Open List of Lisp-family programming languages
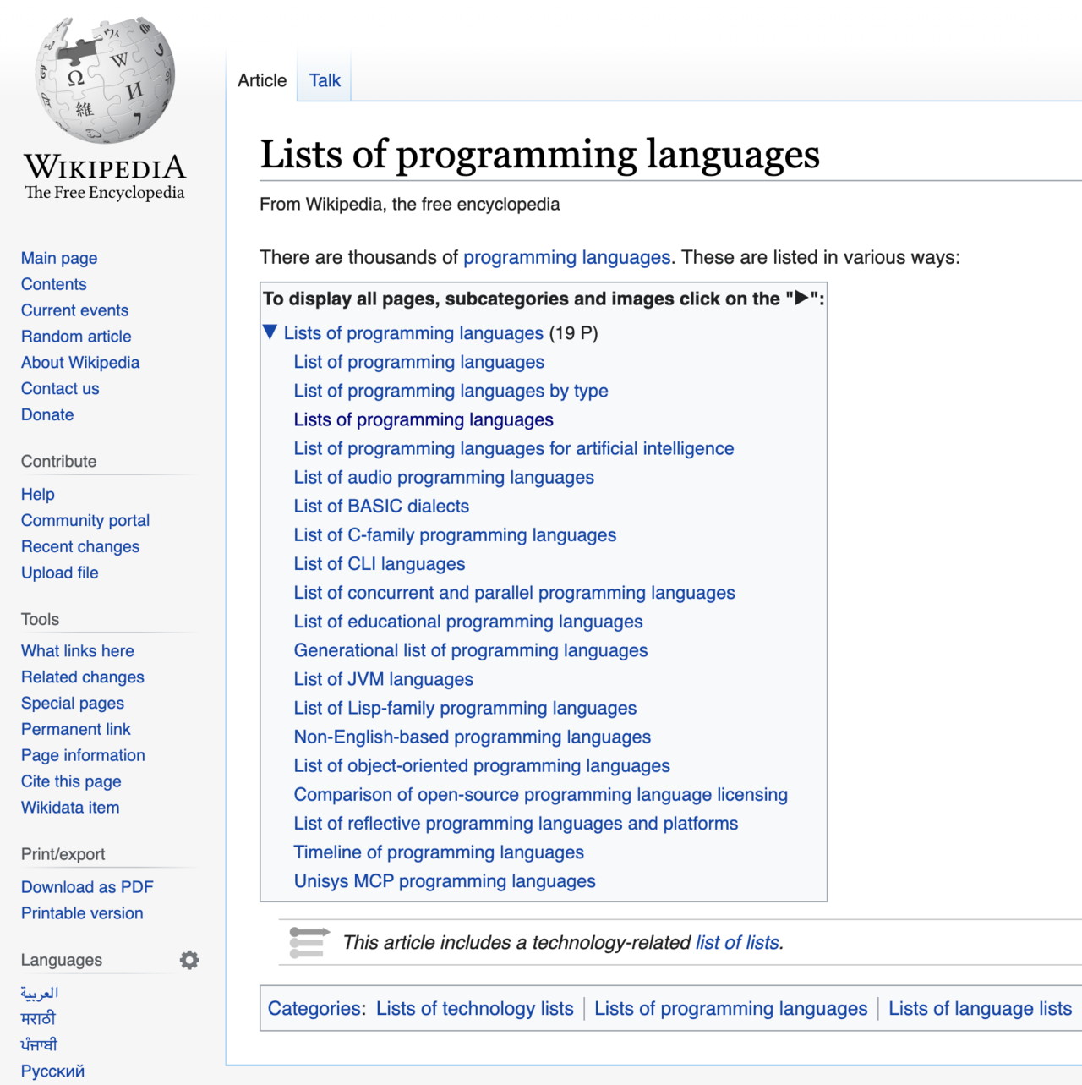Screen dimensions: 1082x1085 click(465, 708)
